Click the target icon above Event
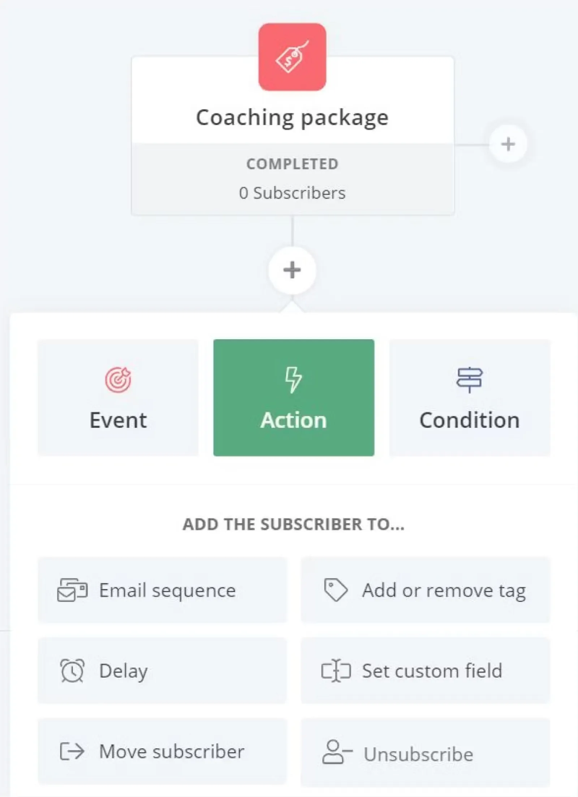578x797 pixels. coord(118,380)
